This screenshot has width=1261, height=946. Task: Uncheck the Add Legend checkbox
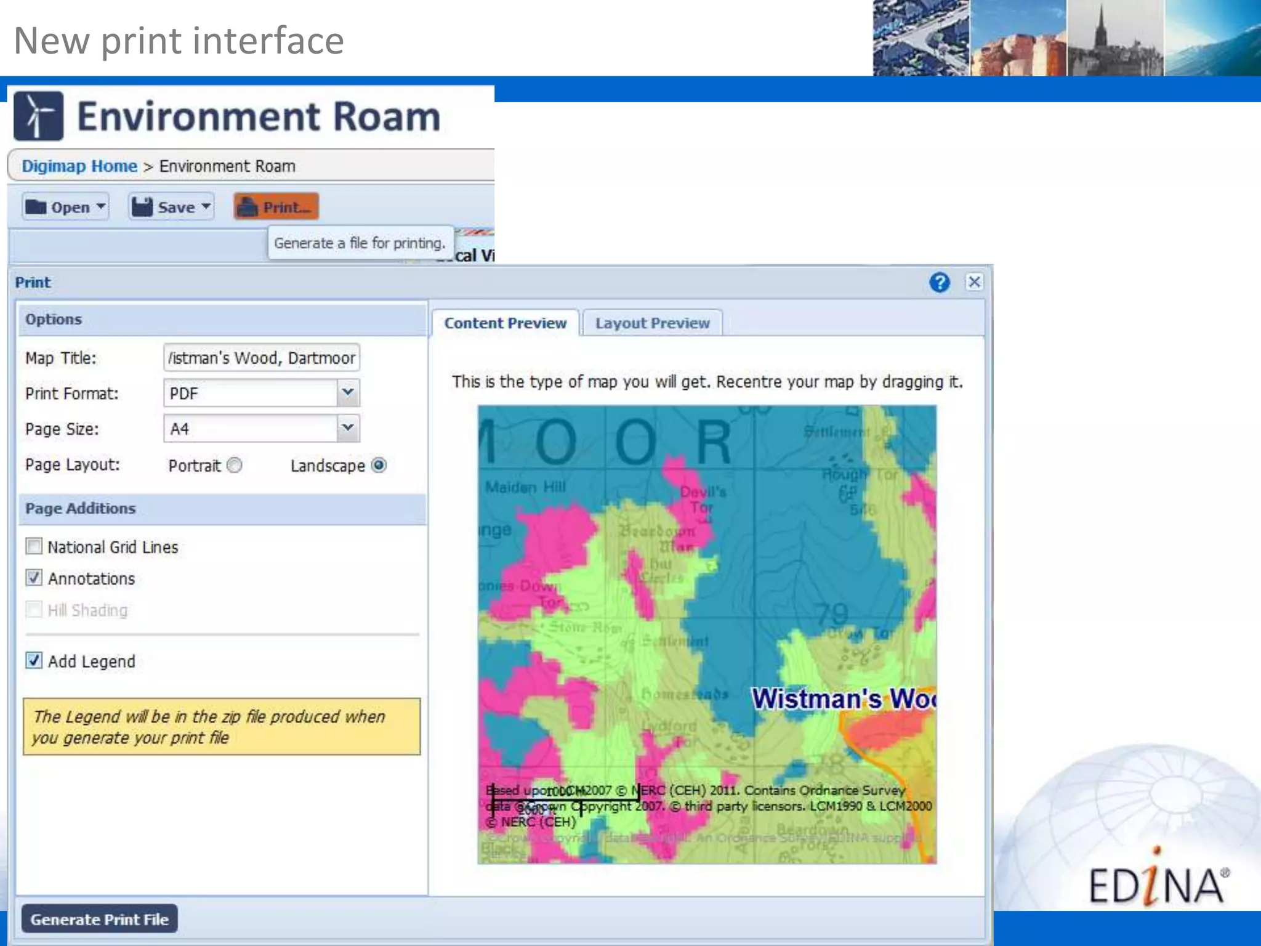pyautogui.click(x=34, y=661)
